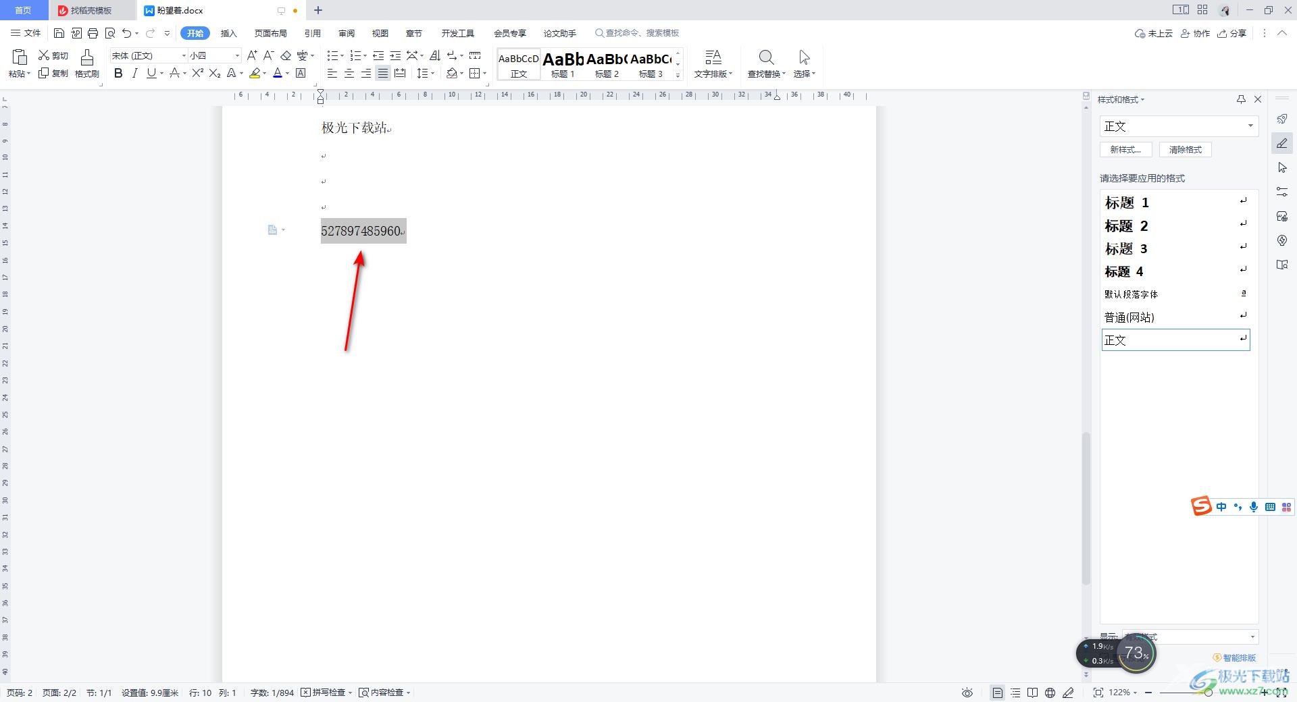Save the document with the save icon

click(x=59, y=33)
